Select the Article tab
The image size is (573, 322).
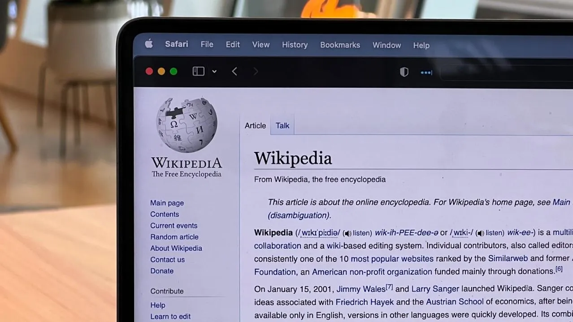click(255, 126)
